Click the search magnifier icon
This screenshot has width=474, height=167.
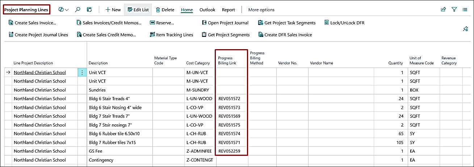point(77,10)
